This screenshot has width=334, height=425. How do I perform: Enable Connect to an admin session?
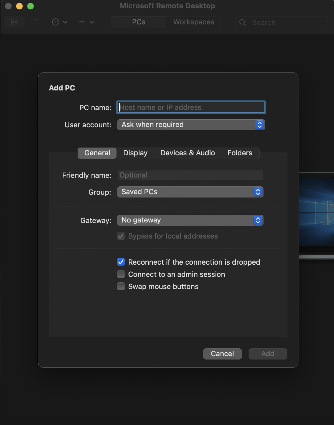click(x=121, y=274)
